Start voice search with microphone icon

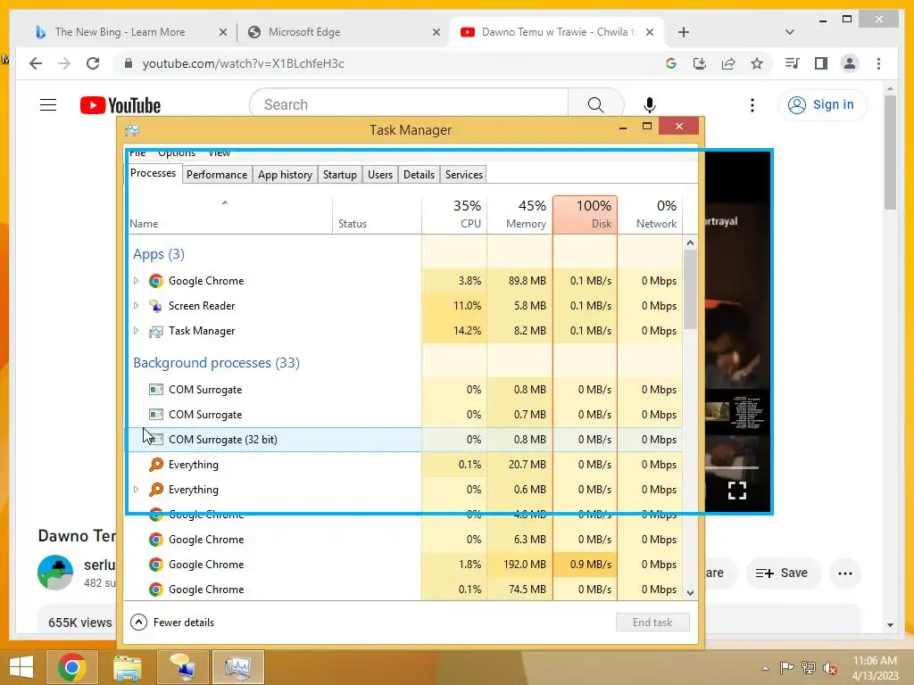pyautogui.click(x=650, y=105)
